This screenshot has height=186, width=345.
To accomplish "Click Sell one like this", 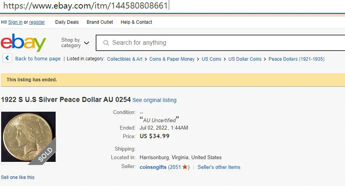I will (18, 177).
